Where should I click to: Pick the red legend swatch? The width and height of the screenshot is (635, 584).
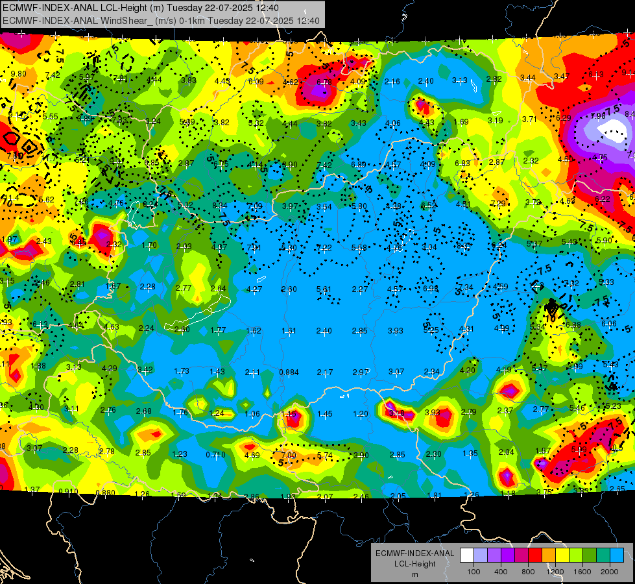(535, 555)
